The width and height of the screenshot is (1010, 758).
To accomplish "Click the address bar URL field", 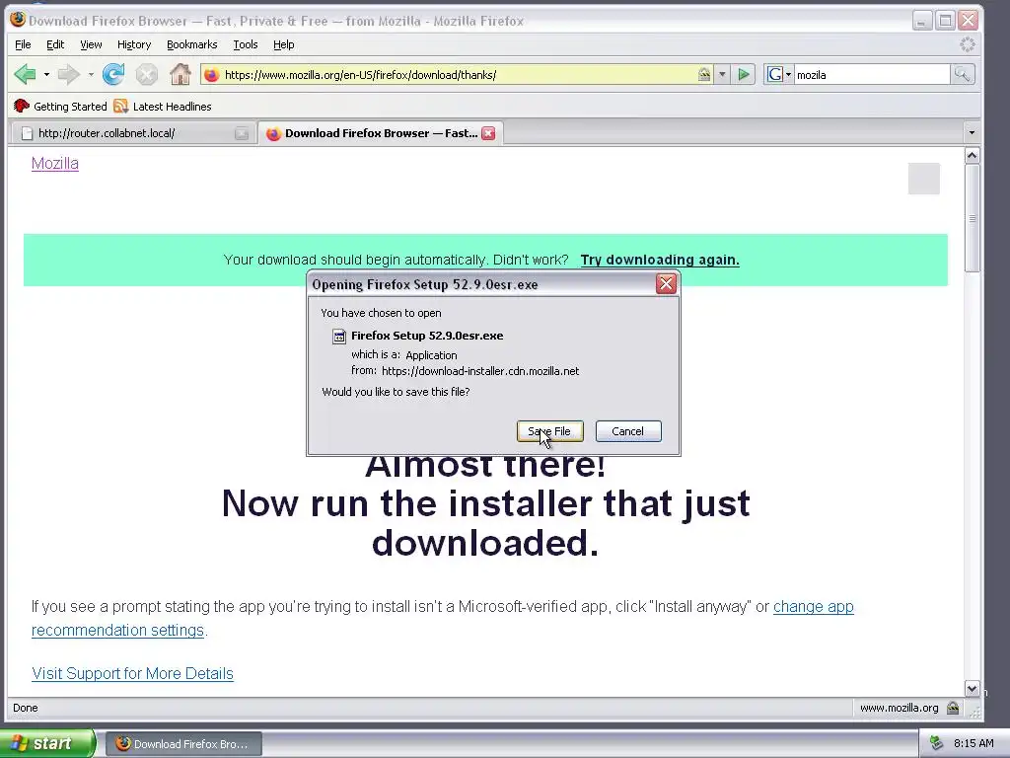I will 457,75.
